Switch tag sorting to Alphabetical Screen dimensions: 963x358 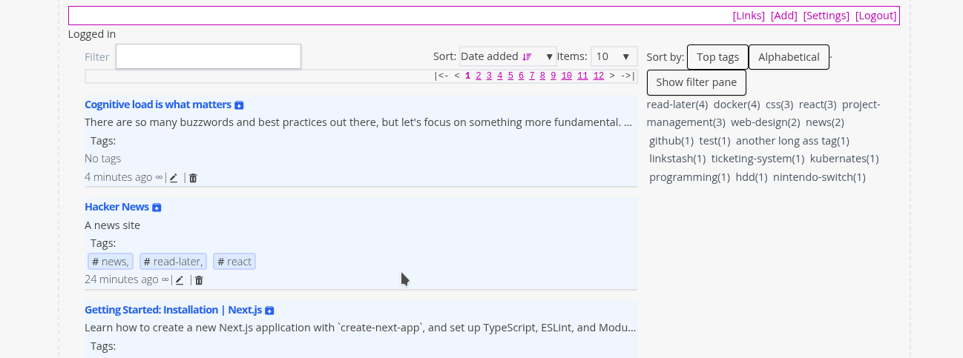pyautogui.click(x=789, y=57)
